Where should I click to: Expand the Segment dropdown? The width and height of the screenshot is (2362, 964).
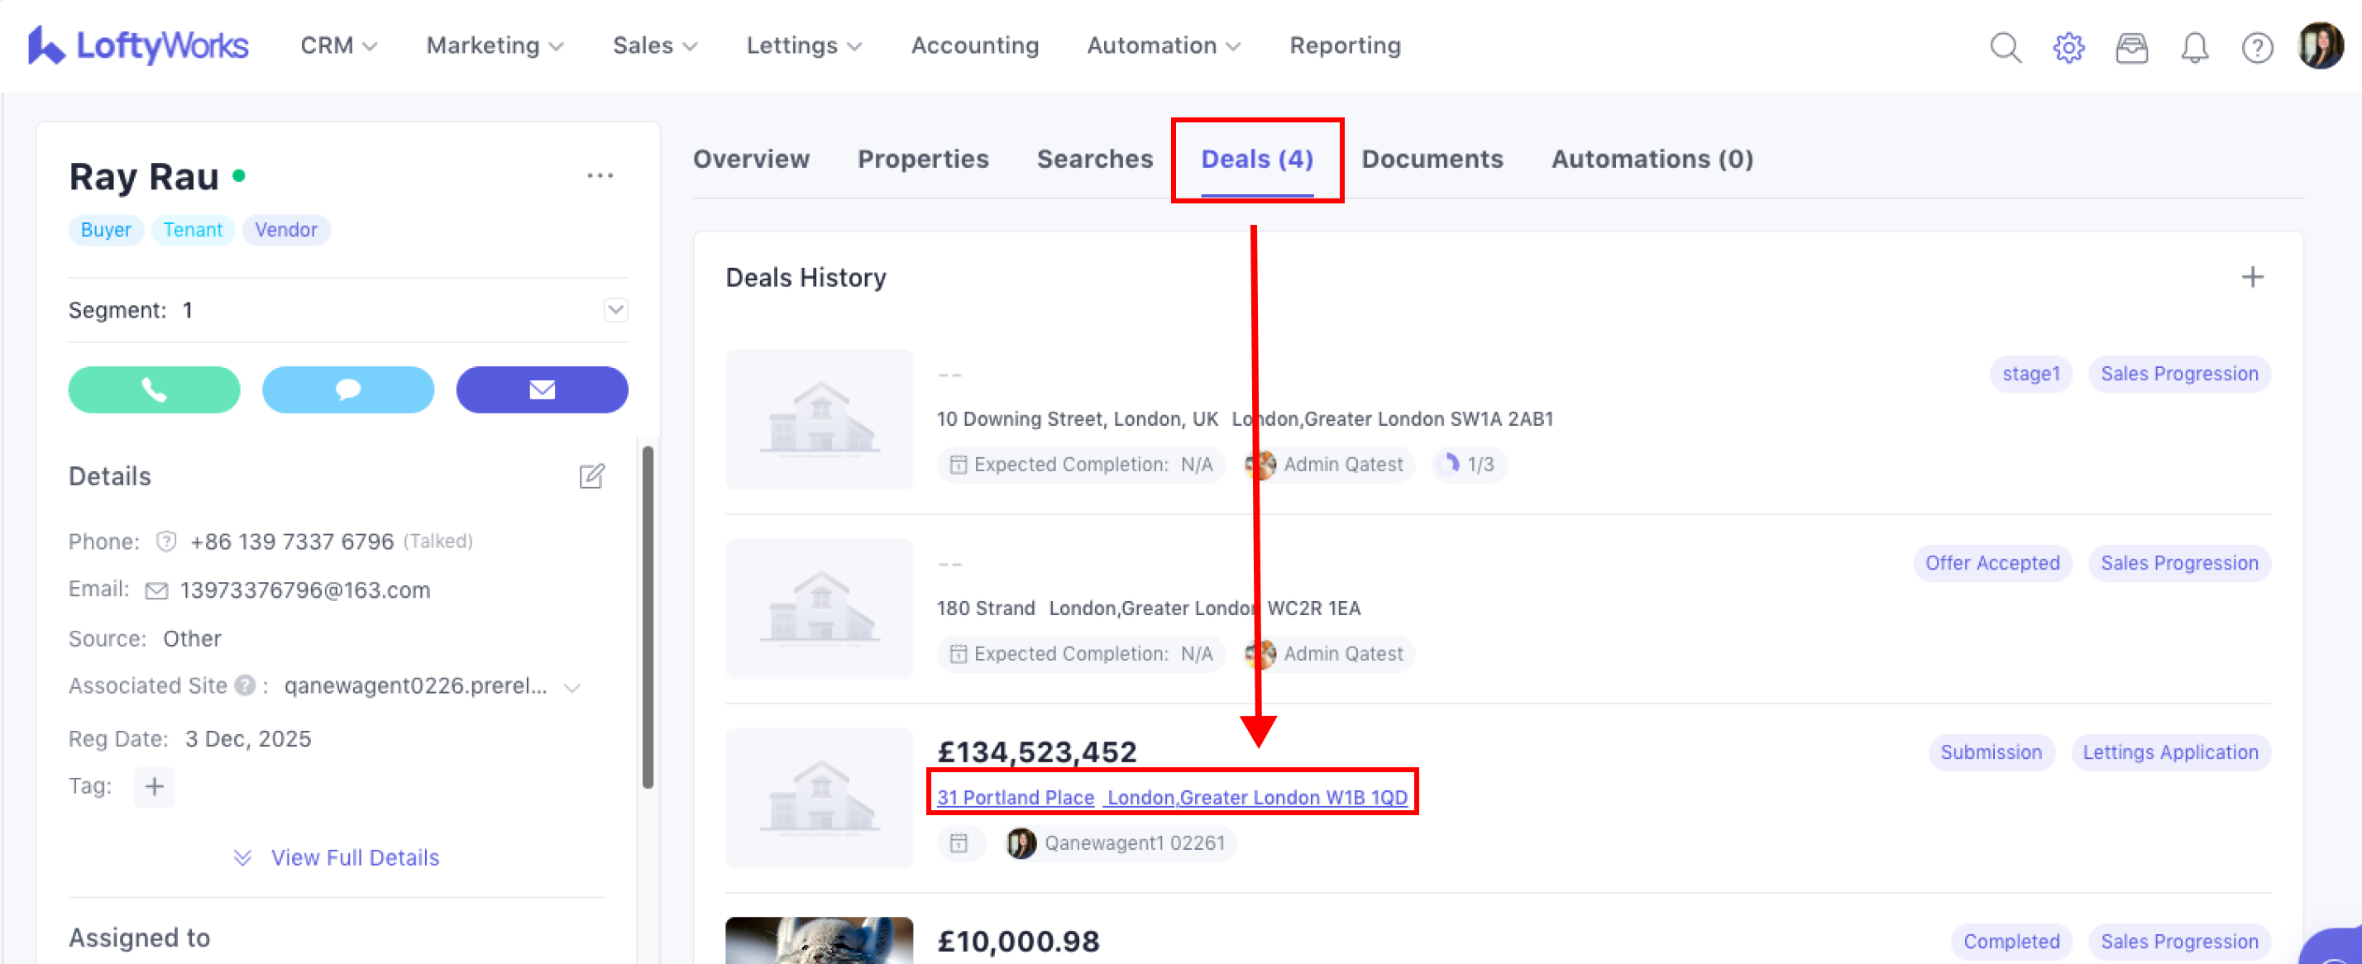[615, 310]
